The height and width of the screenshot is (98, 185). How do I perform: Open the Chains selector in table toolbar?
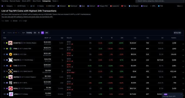(x=13, y=33)
